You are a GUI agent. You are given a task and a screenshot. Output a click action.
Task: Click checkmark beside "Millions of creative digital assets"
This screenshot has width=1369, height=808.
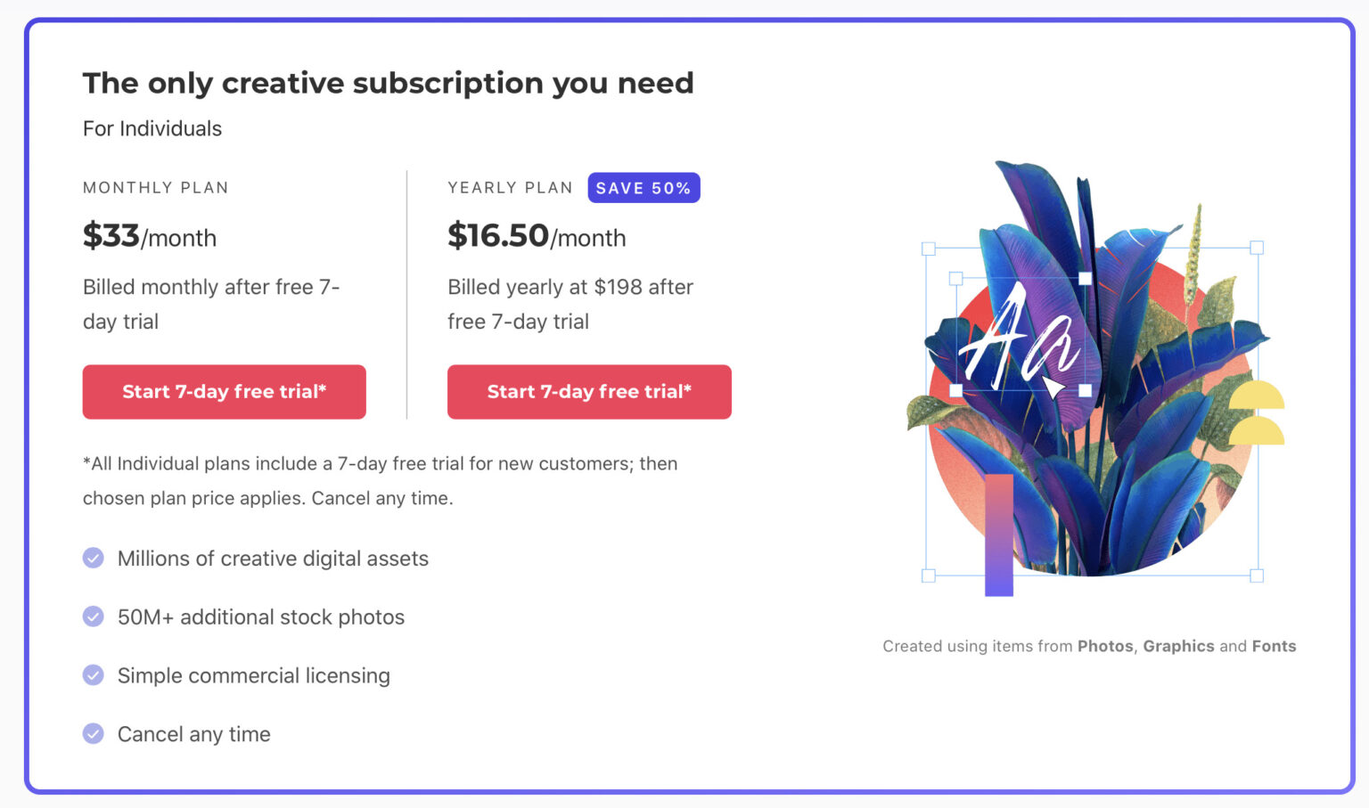coord(94,558)
